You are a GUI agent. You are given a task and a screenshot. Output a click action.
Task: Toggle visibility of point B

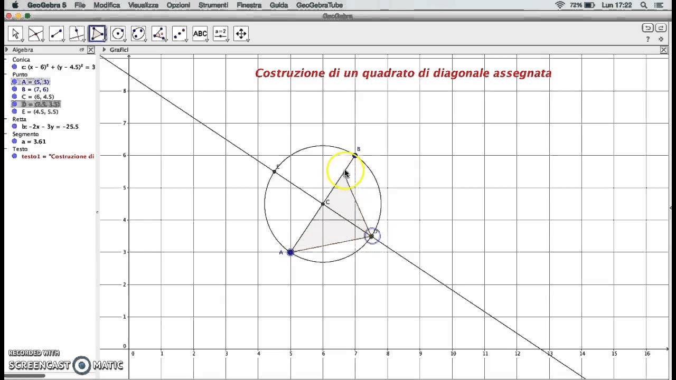(15, 89)
